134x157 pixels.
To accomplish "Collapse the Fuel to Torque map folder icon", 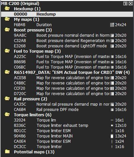I will (7, 51).
